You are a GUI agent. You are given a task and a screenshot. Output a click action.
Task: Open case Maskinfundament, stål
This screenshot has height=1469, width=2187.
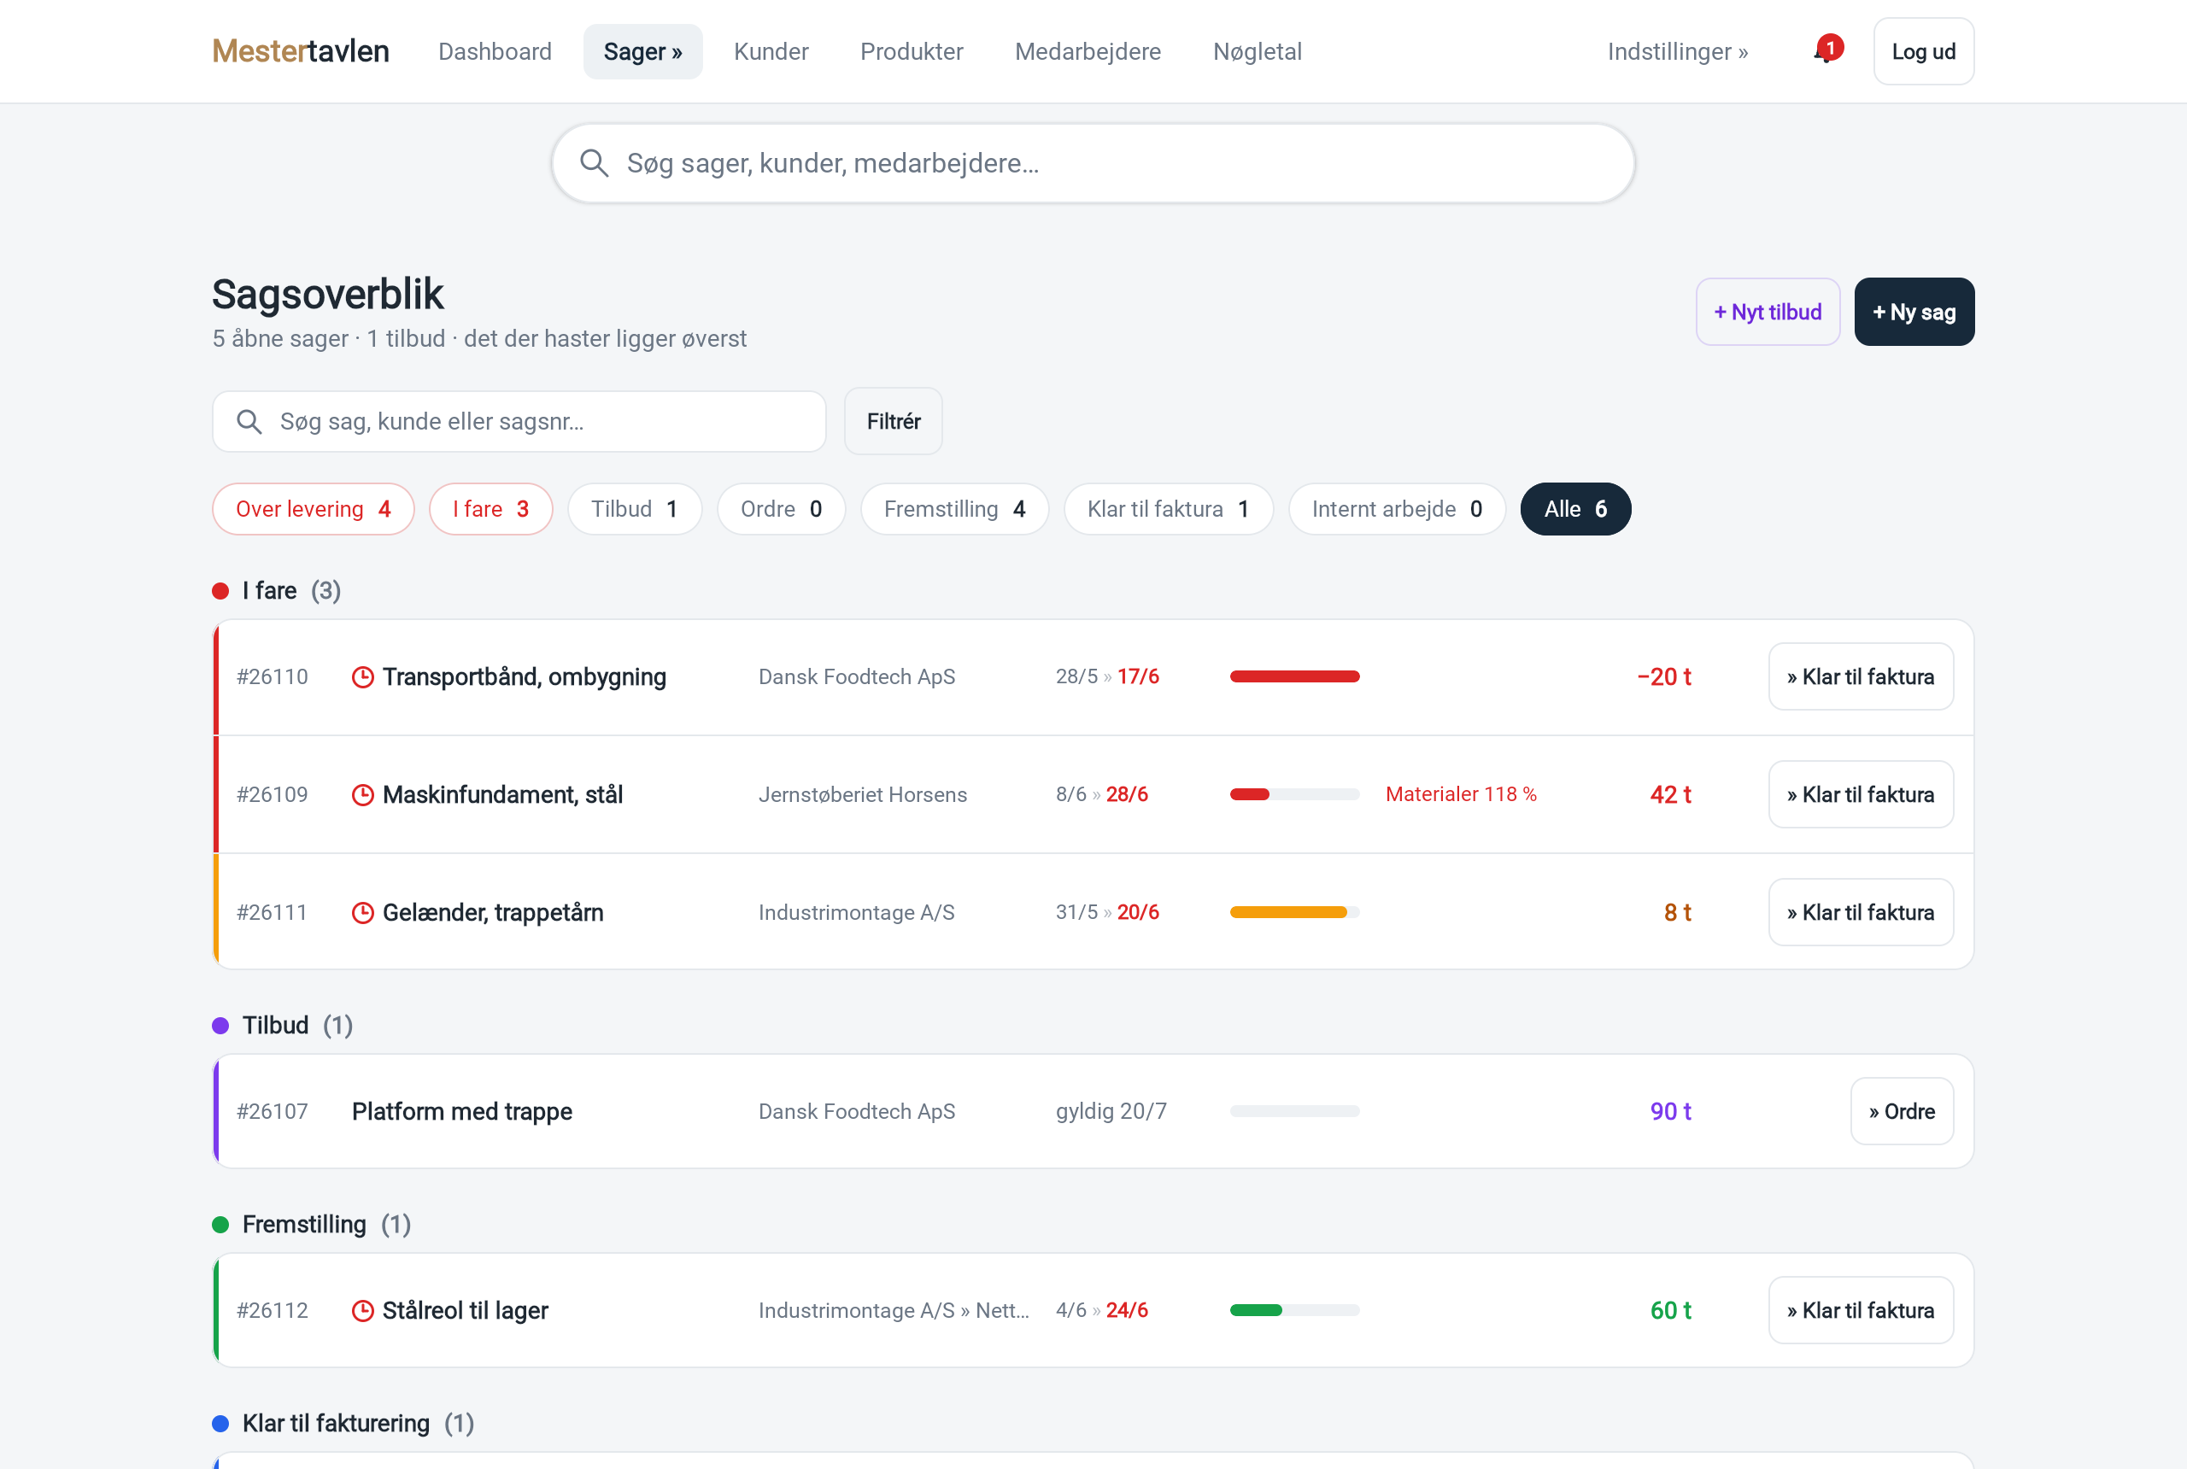tap(503, 794)
